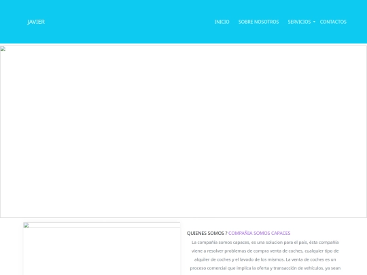The width and height of the screenshot is (367, 275).
Task: Open the JAVIER site logo link
Action: tap(36, 22)
